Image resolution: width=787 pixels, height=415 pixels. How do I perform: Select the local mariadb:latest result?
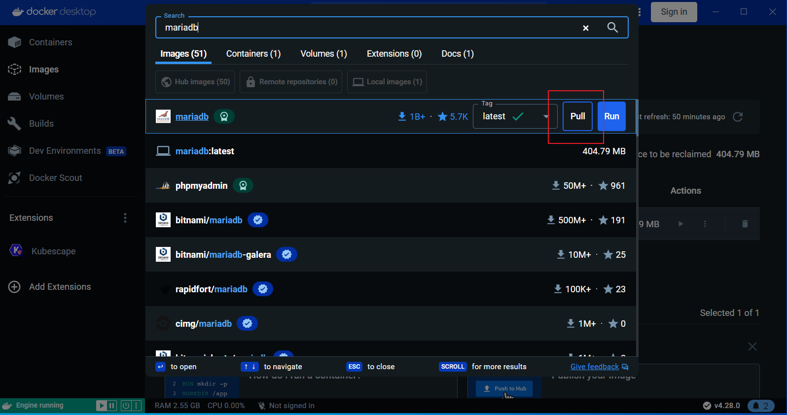[x=391, y=151]
